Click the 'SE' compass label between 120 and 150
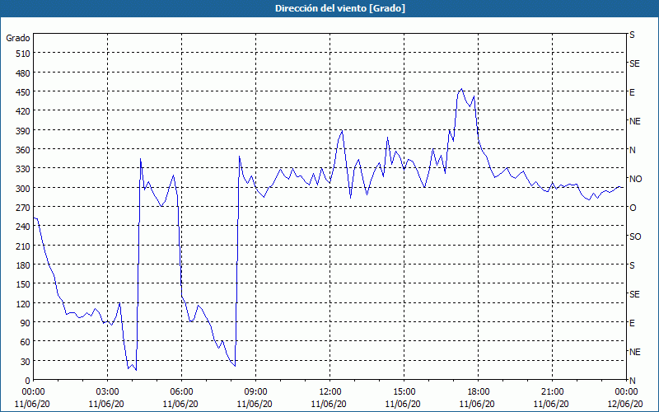Image resolution: width=659 pixels, height=412 pixels. [x=634, y=294]
